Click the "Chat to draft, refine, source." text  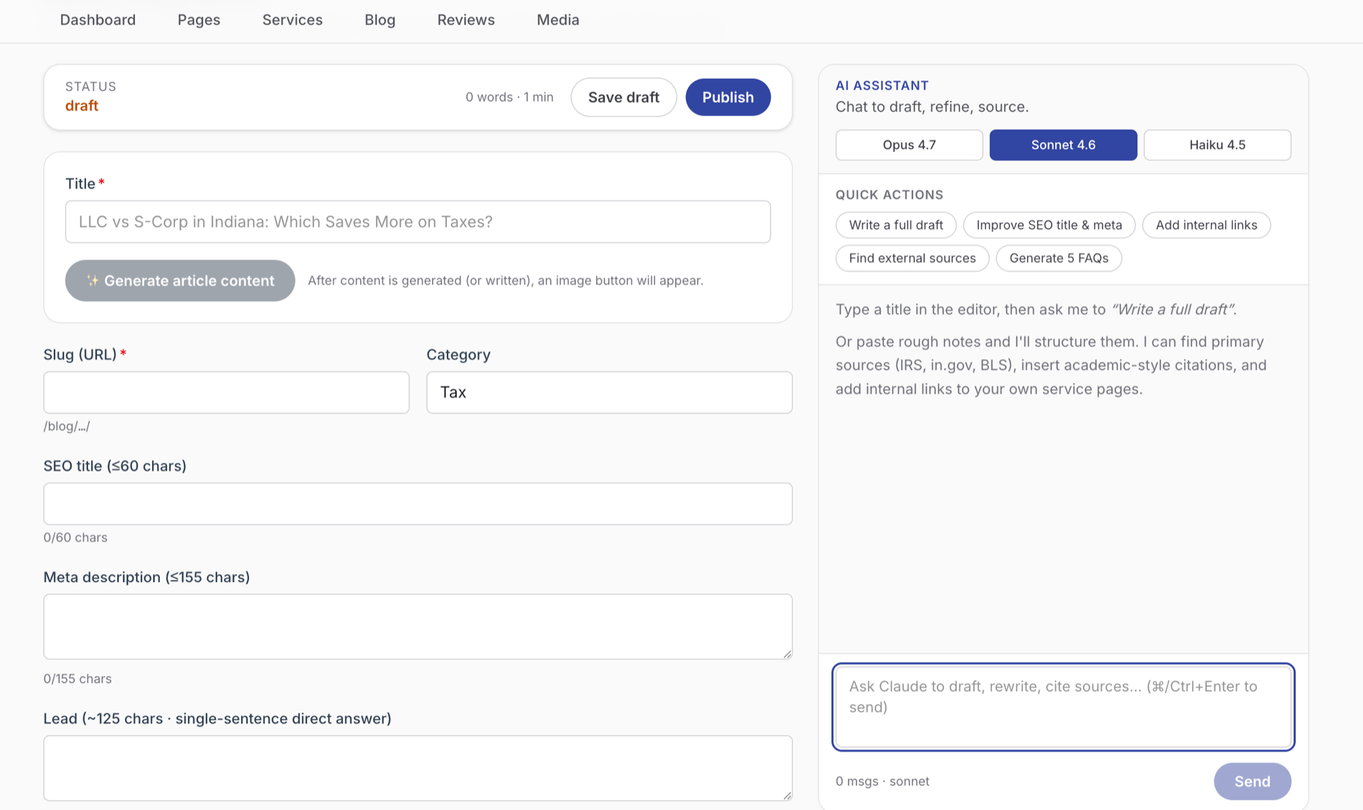click(932, 107)
